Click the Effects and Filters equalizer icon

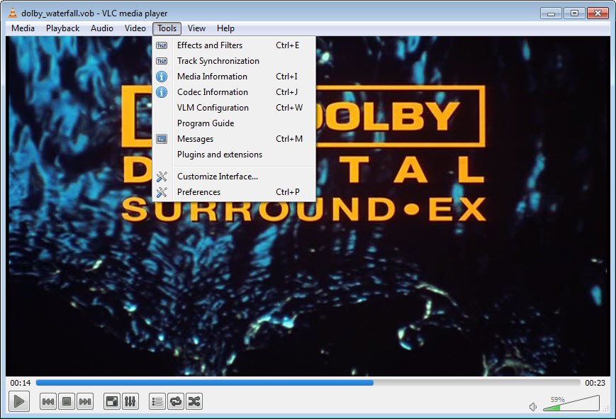pyautogui.click(x=162, y=45)
